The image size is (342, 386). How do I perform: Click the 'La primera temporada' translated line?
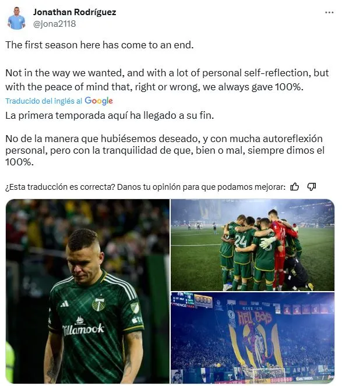coord(110,115)
